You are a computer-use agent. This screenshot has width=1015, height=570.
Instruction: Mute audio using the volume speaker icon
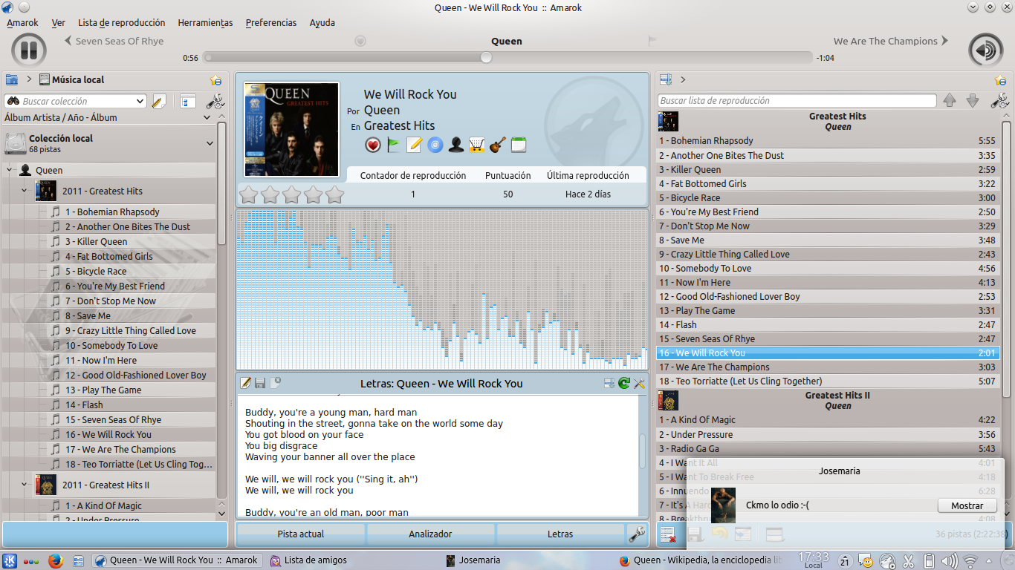click(x=986, y=50)
